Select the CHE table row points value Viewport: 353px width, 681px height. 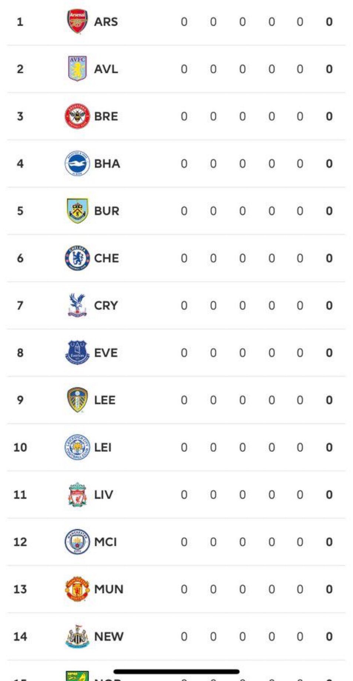[x=329, y=258]
